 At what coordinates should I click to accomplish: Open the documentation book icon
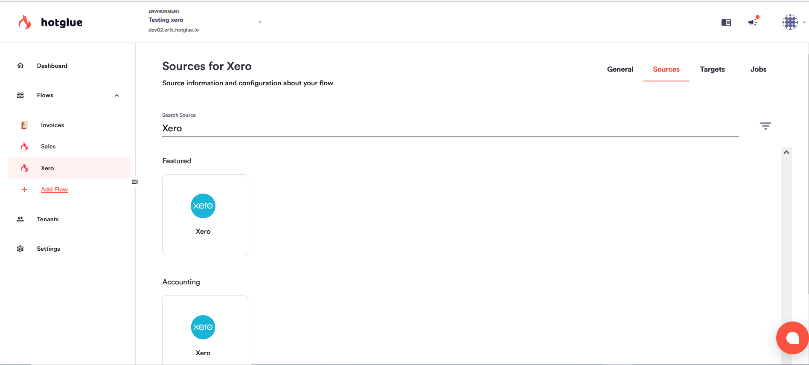tap(726, 22)
